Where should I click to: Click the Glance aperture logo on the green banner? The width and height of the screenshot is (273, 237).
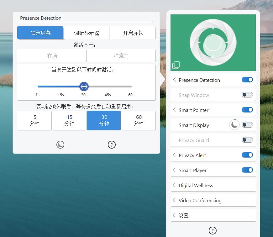213,42
